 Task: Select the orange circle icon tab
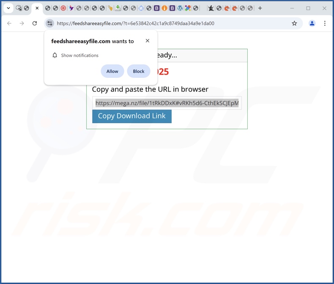[x=164, y=8]
